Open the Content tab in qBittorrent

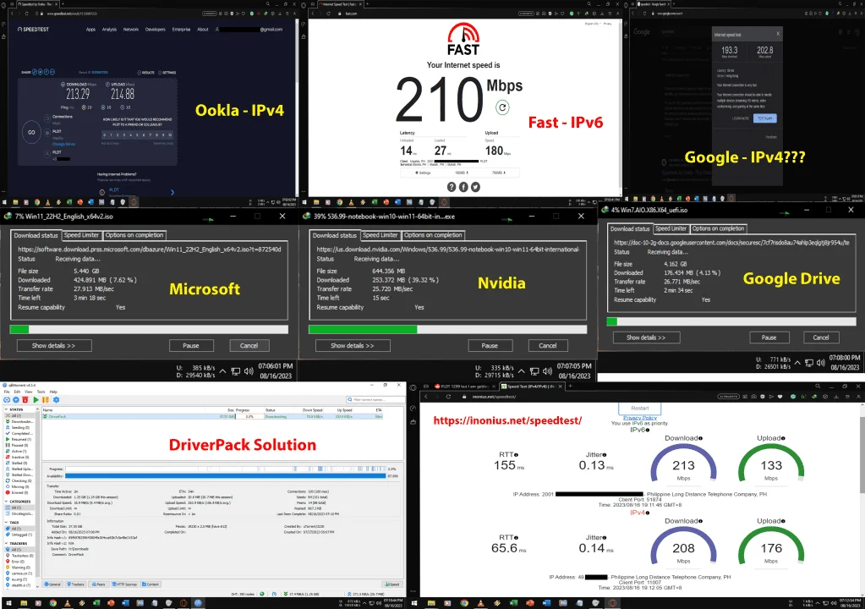coord(151,584)
